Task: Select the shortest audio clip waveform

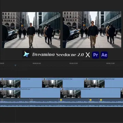Action: 93,103
